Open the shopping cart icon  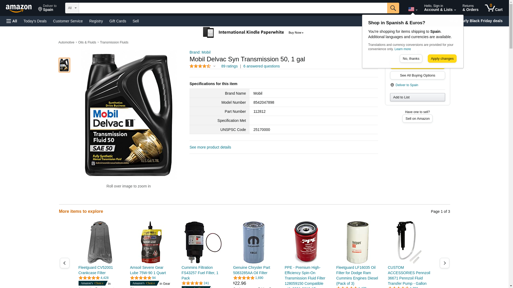(x=494, y=8)
